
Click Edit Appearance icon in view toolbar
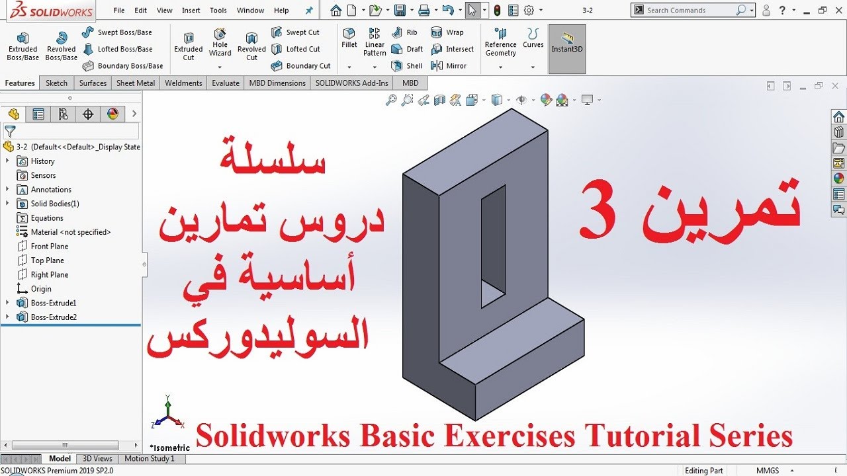546,100
